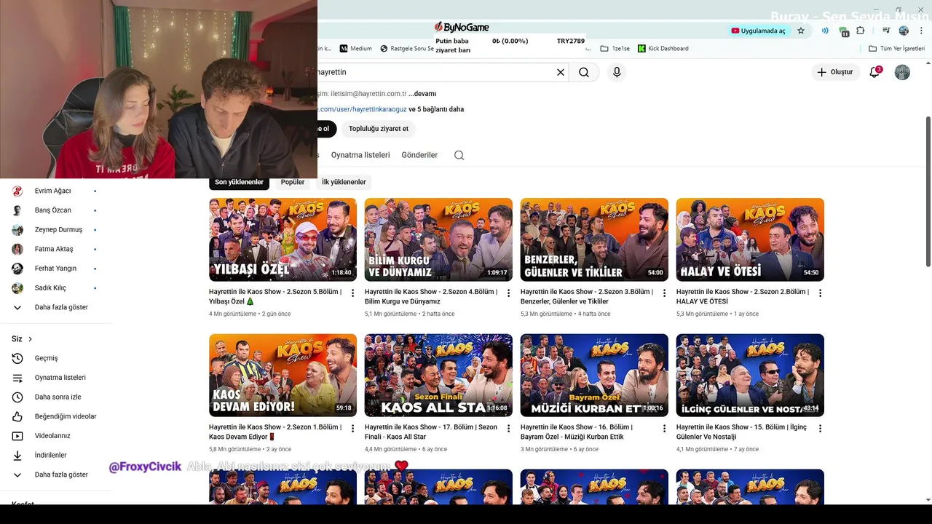Open YouTube account avatar menu
Screen dimensions: 932x524
pos(902,72)
